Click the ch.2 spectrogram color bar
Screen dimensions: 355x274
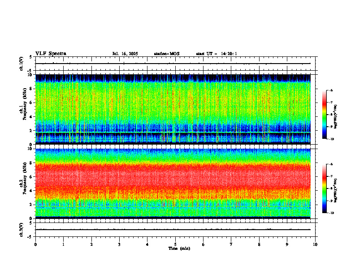point(324,188)
